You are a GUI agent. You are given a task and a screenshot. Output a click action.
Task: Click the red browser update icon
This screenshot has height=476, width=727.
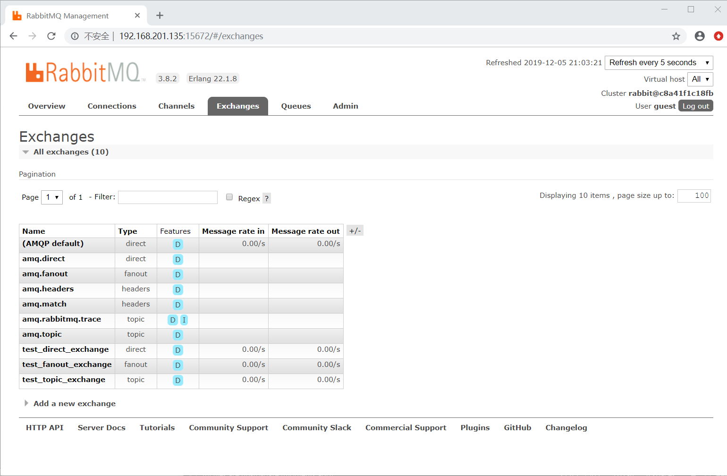point(719,36)
